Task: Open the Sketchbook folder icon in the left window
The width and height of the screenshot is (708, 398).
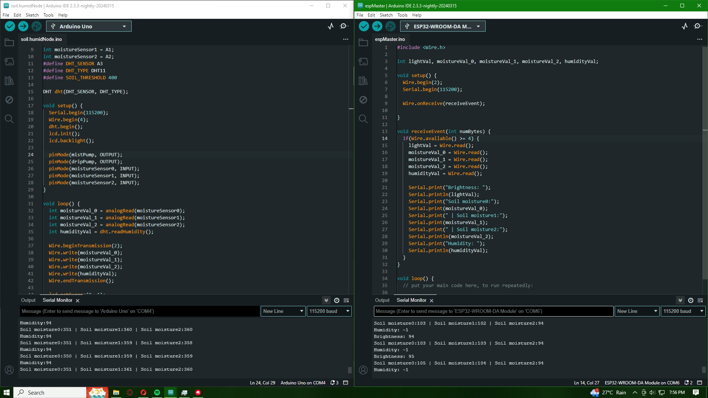Action: pos(9,42)
